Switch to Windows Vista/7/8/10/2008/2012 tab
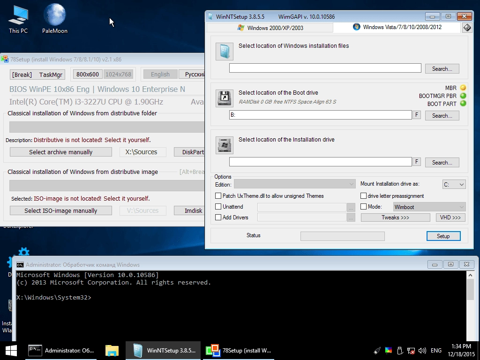 (397, 27)
